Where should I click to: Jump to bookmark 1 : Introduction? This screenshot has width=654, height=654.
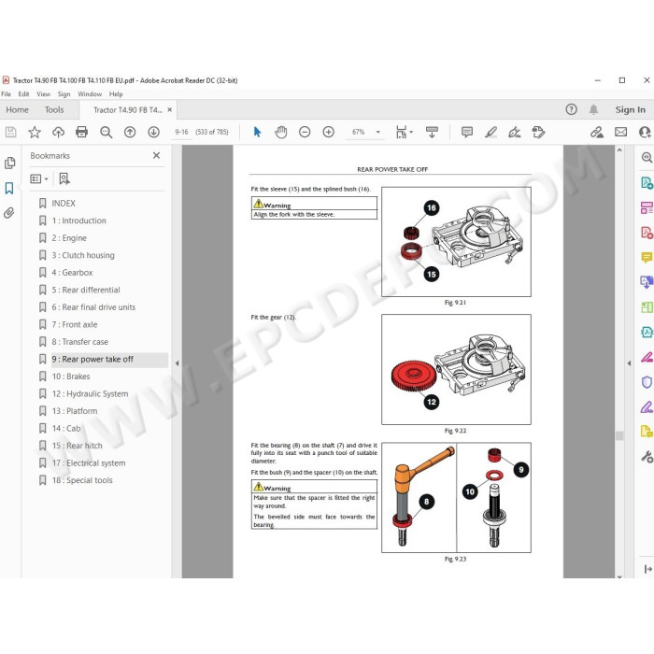pyautogui.click(x=78, y=220)
